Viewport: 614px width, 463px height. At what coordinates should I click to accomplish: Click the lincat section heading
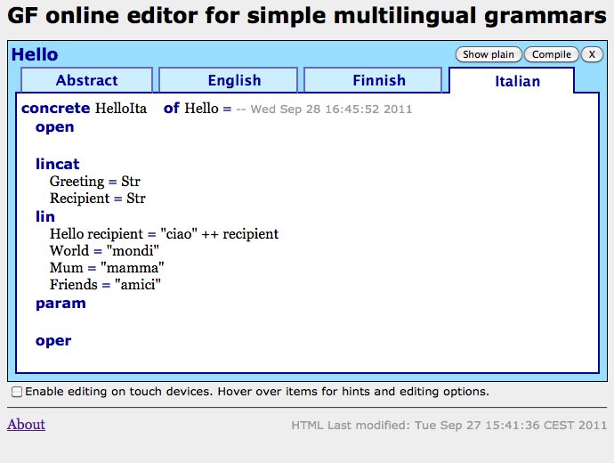(x=57, y=164)
